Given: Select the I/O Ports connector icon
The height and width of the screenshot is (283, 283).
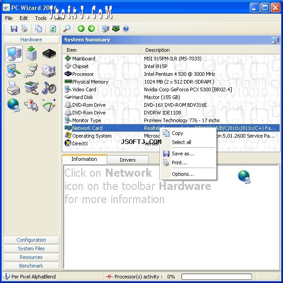Looking at the screenshot, I should [31, 71].
